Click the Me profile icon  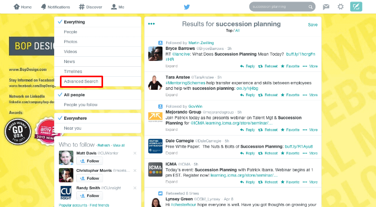pos(114,7)
